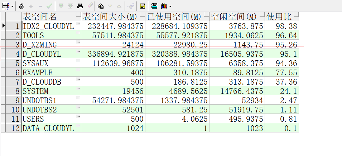
Task: Select the SYSAUX table space name cell
Action: [x=48, y=63]
